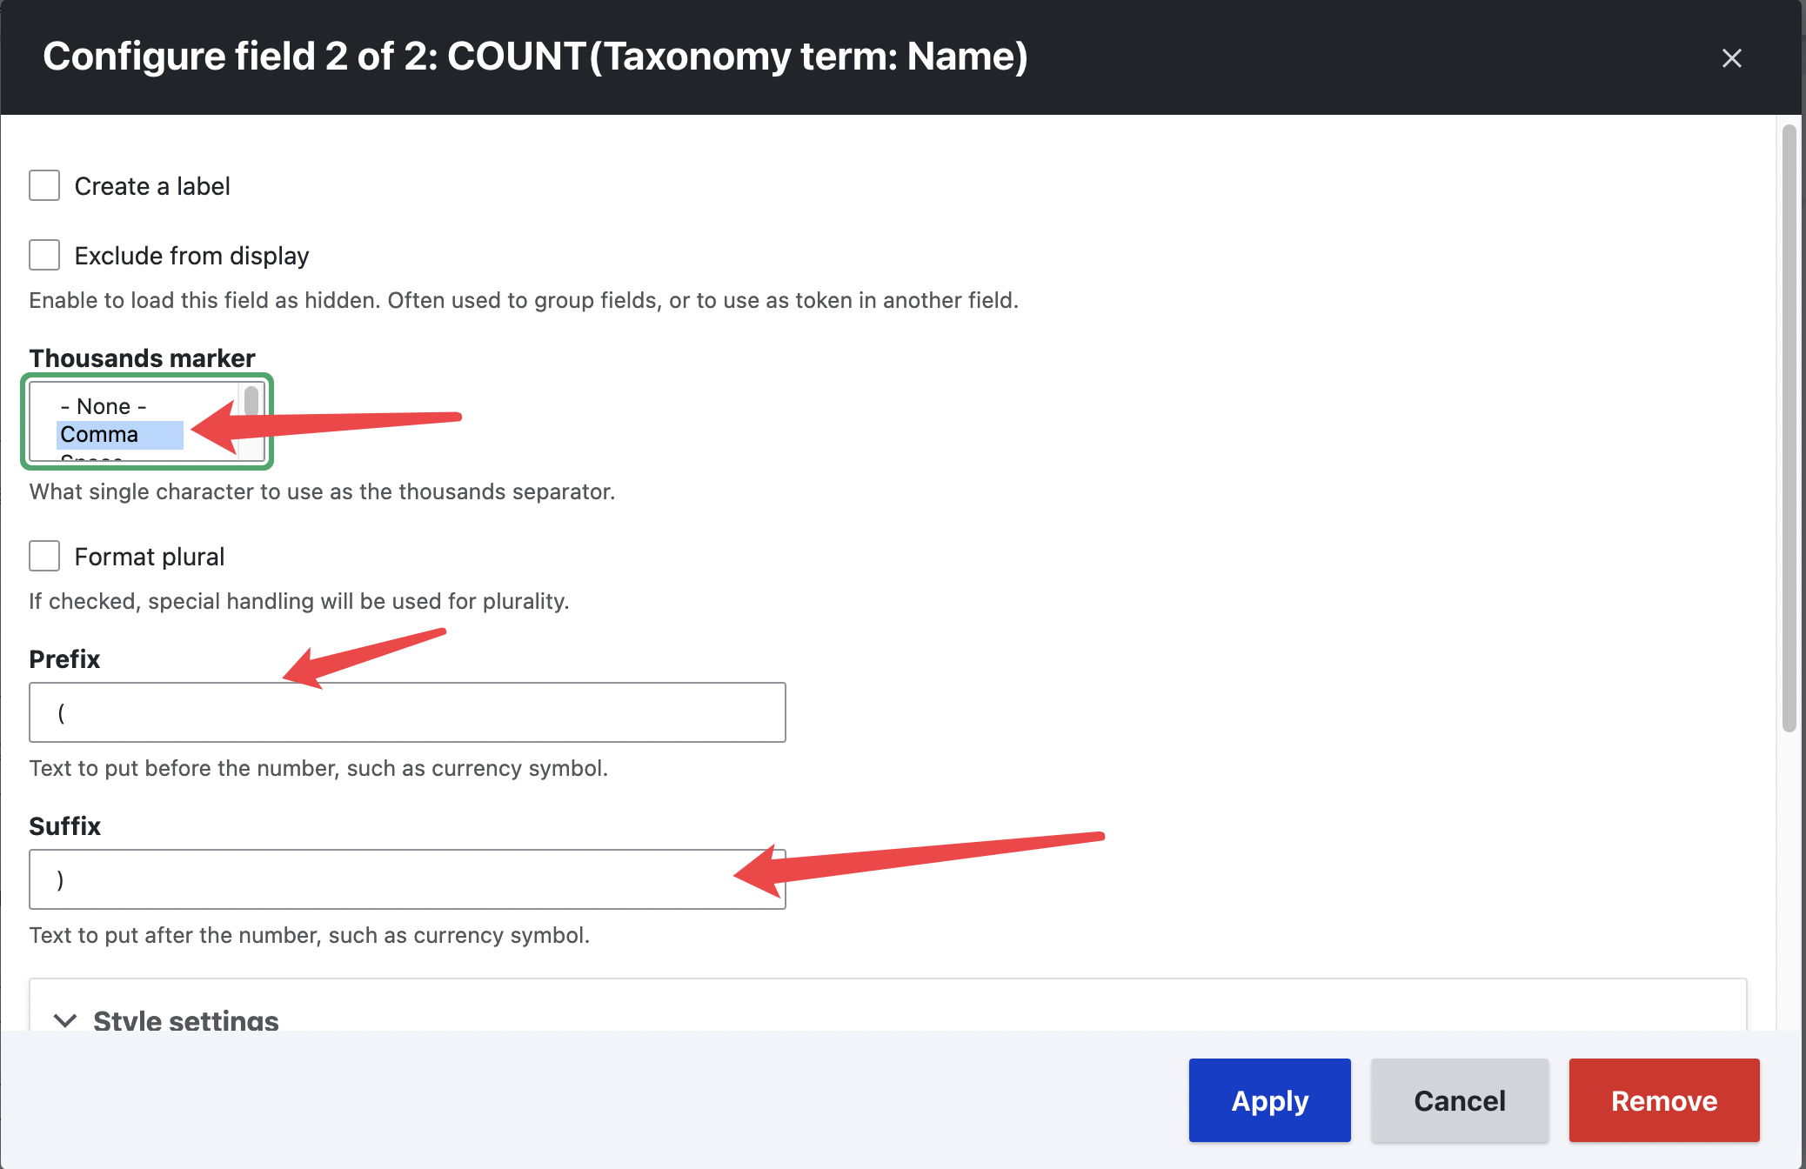Choose Comma as the thousands marker

point(100,434)
